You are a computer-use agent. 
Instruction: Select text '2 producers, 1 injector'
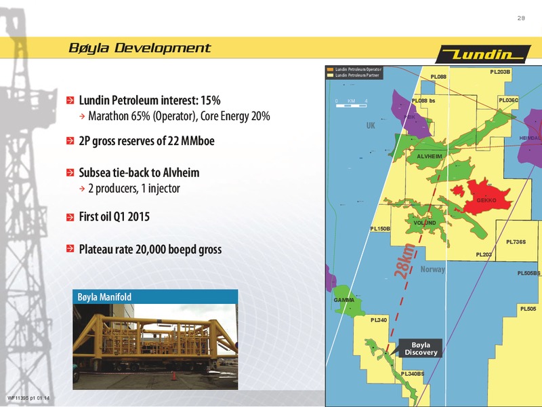point(134,189)
